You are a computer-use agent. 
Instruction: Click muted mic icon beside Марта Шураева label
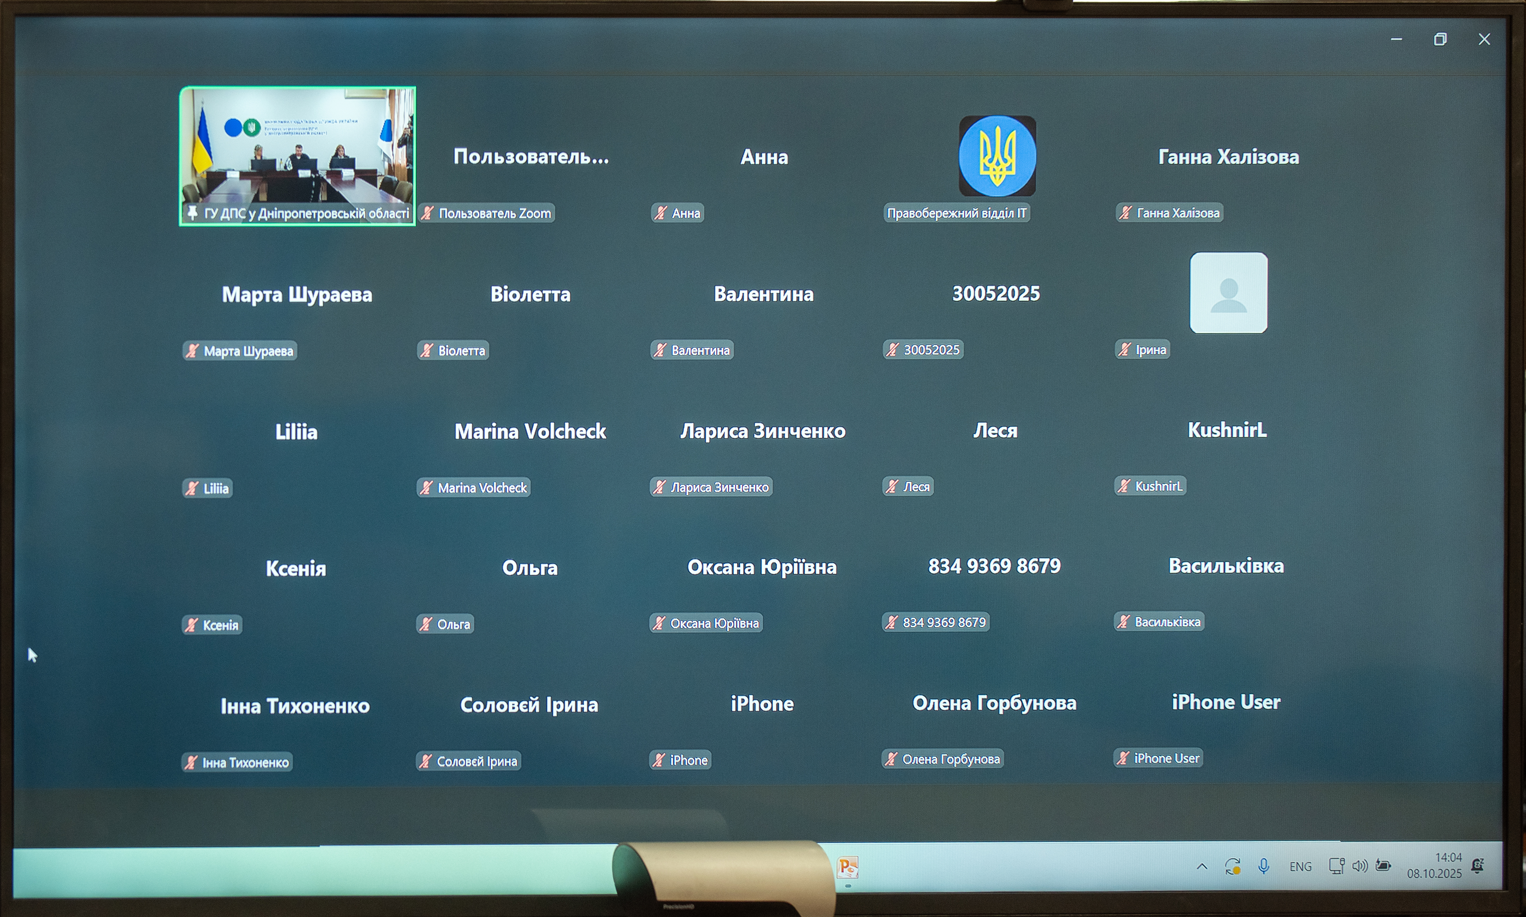tap(192, 351)
